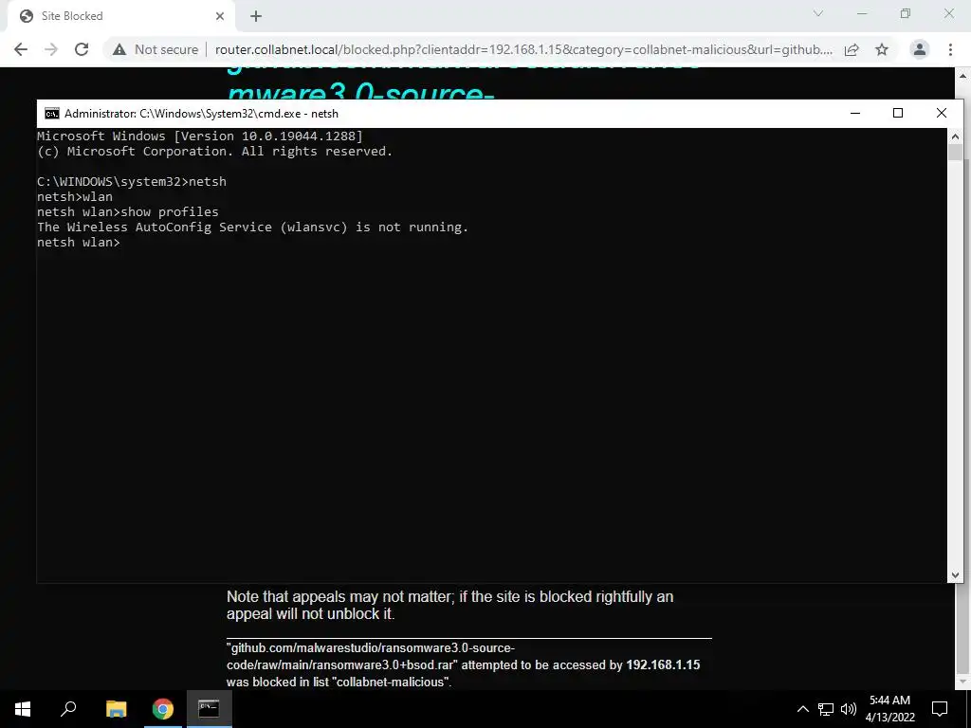
Task: Close the Administrator cmd.exe window
Action: click(x=942, y=113)
